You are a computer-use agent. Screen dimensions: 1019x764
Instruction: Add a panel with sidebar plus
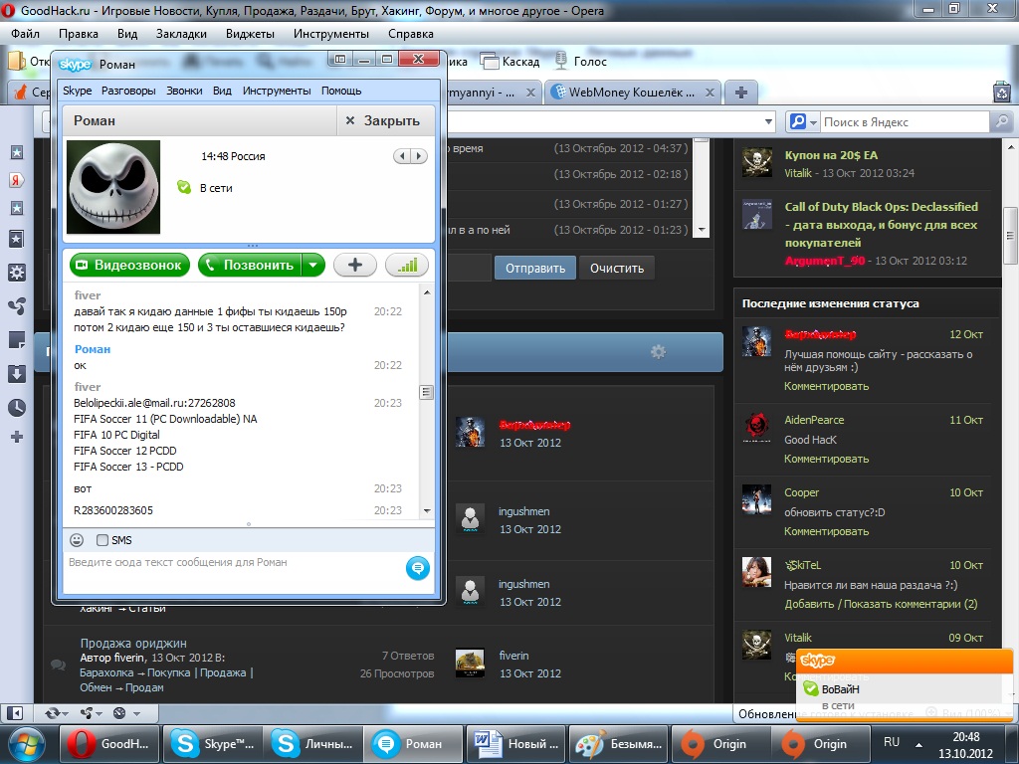(17, 437)
